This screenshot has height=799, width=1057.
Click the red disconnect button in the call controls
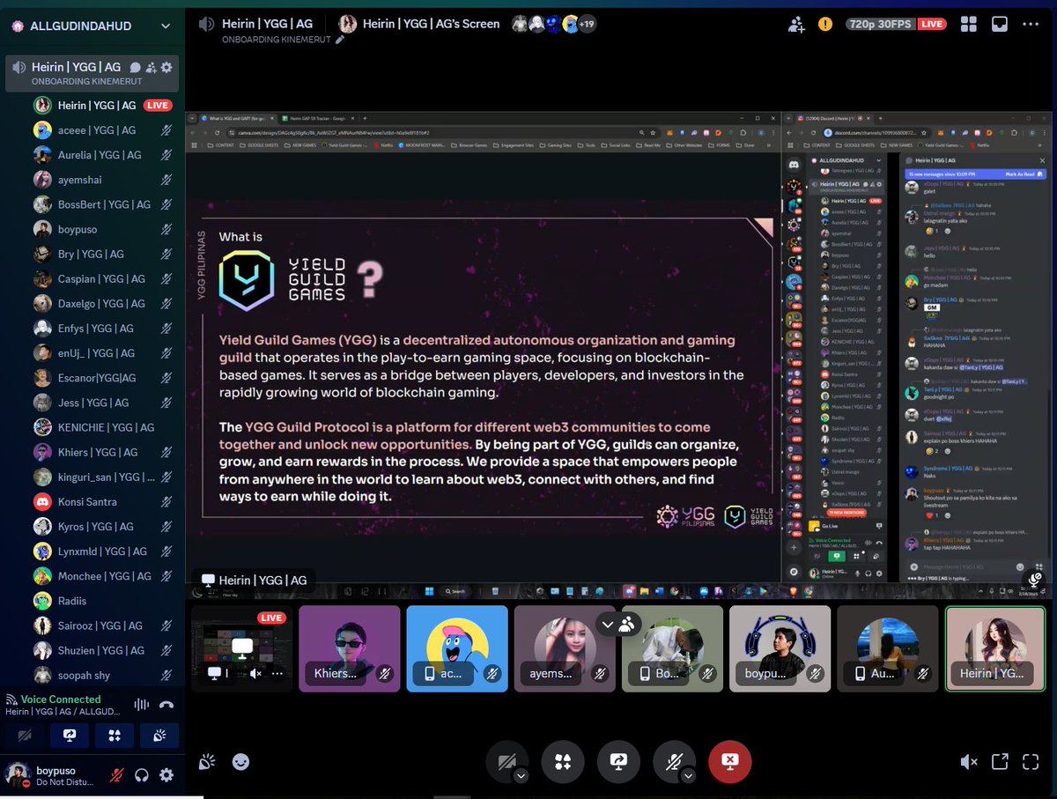(x=729, y=762)
